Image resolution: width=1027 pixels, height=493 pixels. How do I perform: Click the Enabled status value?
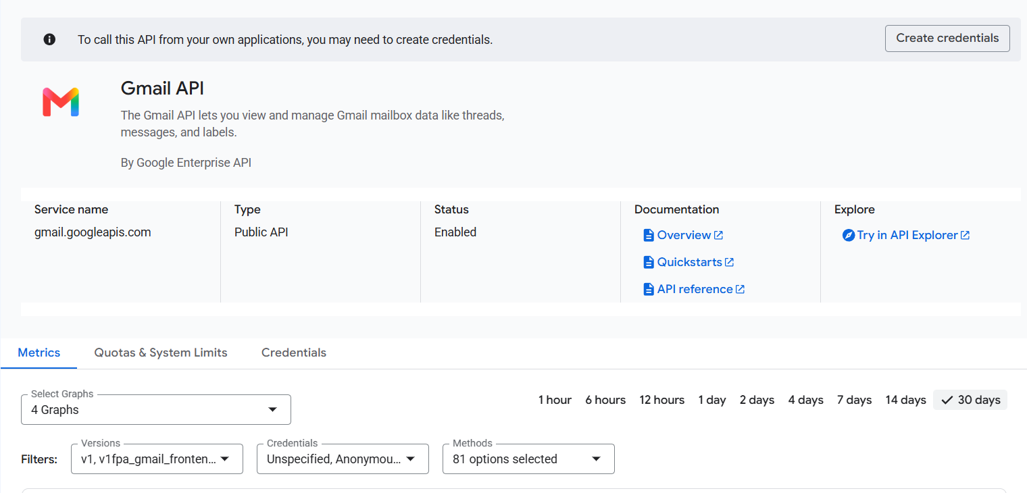tap(455, 232)
